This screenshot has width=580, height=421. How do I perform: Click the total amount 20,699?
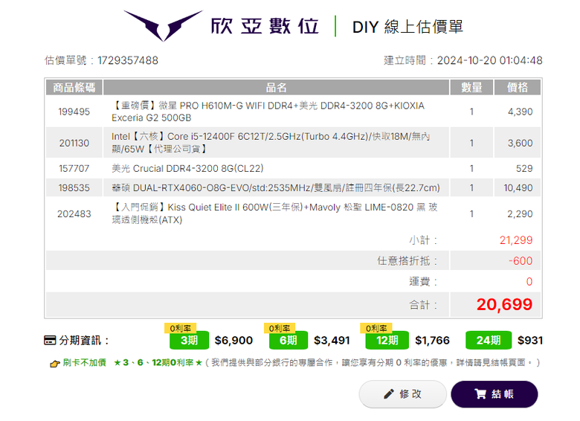click(x=505, y=305)
